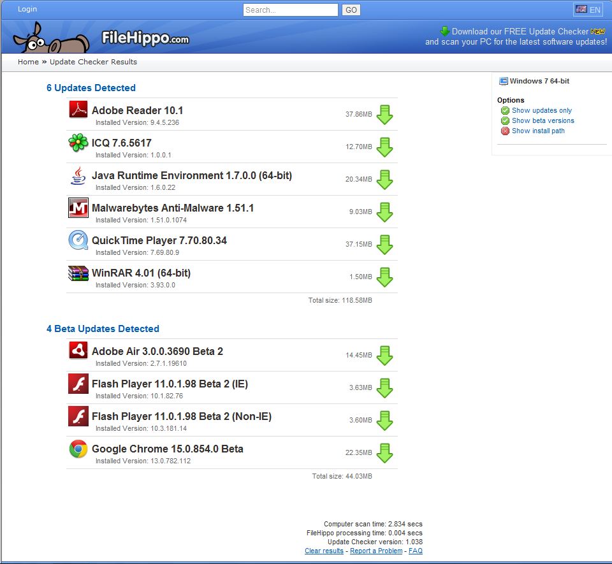Click Show updates only option text
612x564 pixels.
tap(542, 110)
